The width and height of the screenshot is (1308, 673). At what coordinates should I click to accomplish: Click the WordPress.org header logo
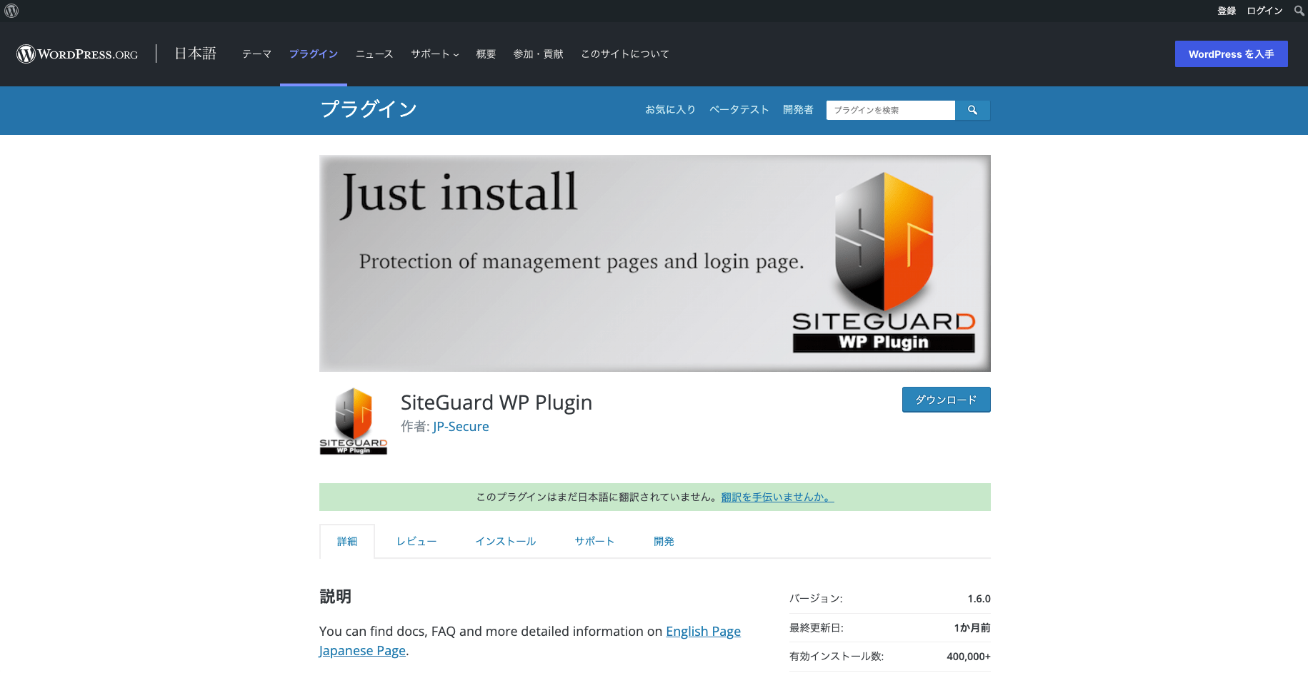(77, 54)
